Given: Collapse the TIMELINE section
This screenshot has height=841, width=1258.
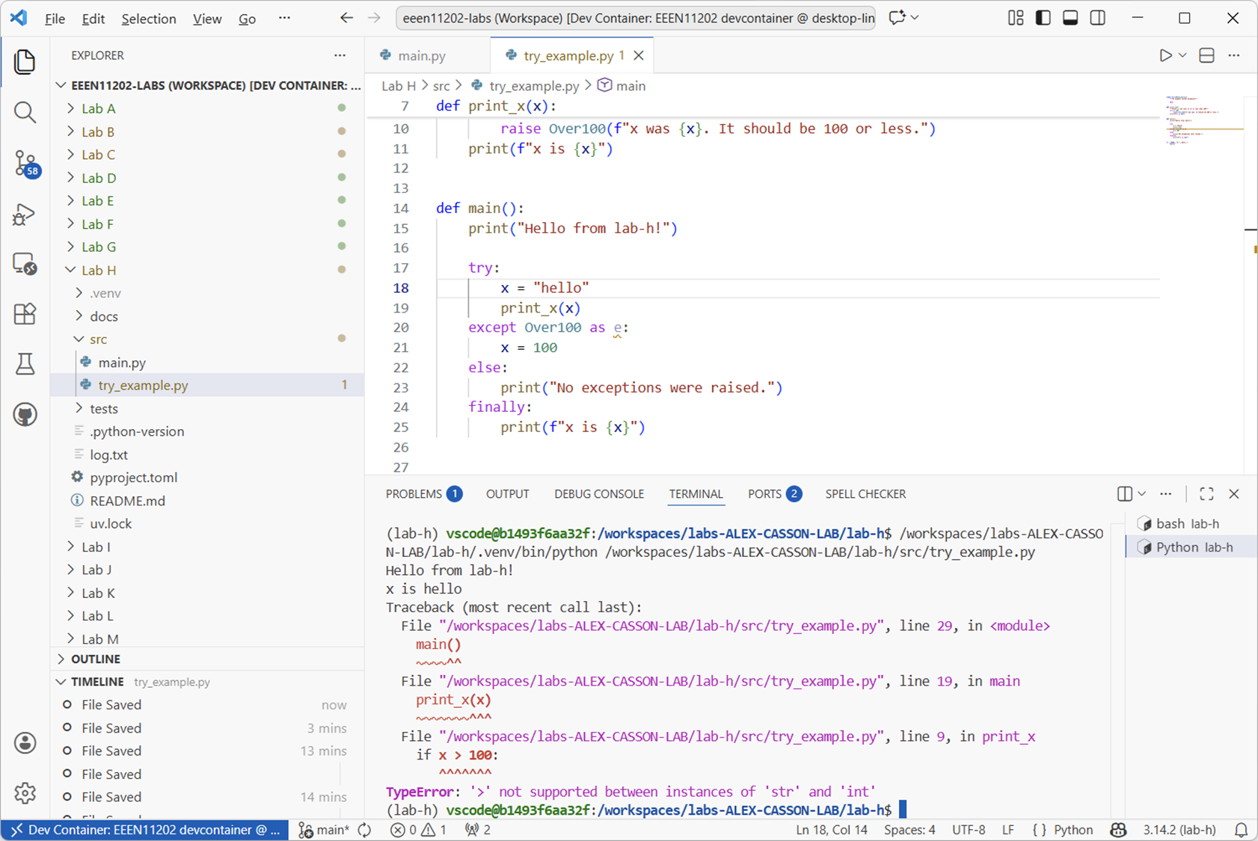Looking at the screenshot, I should pyautogui.click(x=97, y=682).
